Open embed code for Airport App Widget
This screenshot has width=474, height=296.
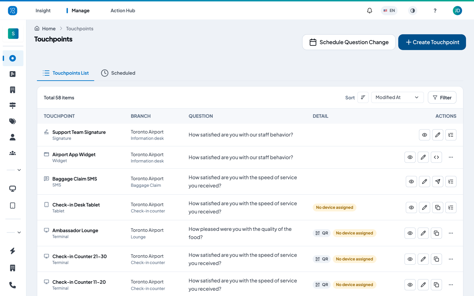(436, 157)
